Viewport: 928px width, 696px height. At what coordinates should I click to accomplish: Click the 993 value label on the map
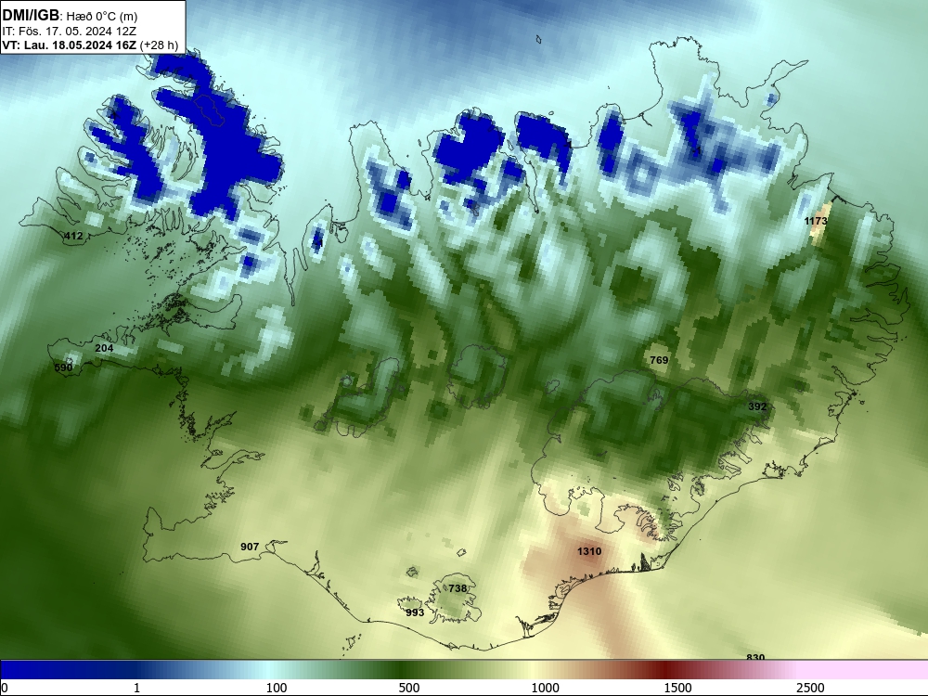pyautogui.click(x=415, y=612)
